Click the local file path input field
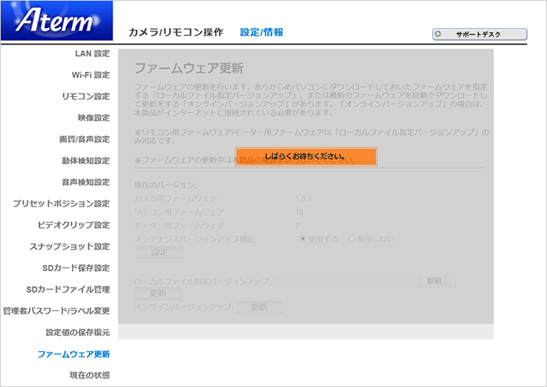This screenshot has width=547, height=387. coord(345,281)
